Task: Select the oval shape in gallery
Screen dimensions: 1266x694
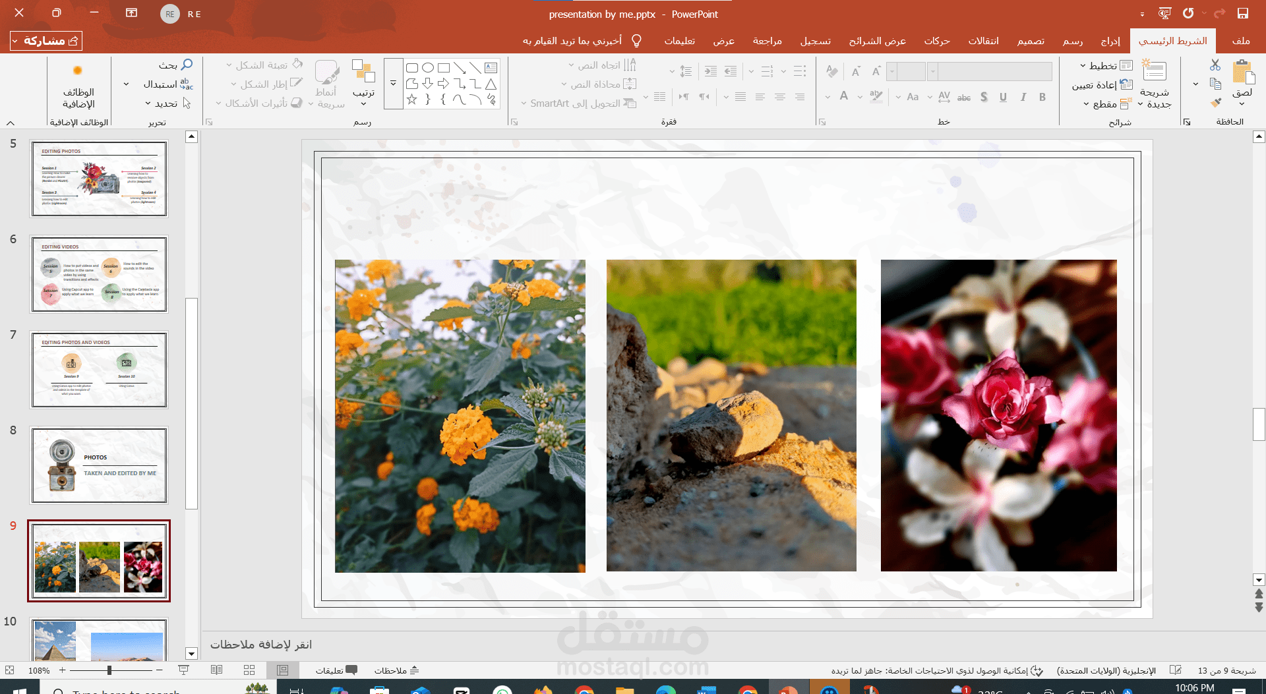Action: tap(428, 67)
